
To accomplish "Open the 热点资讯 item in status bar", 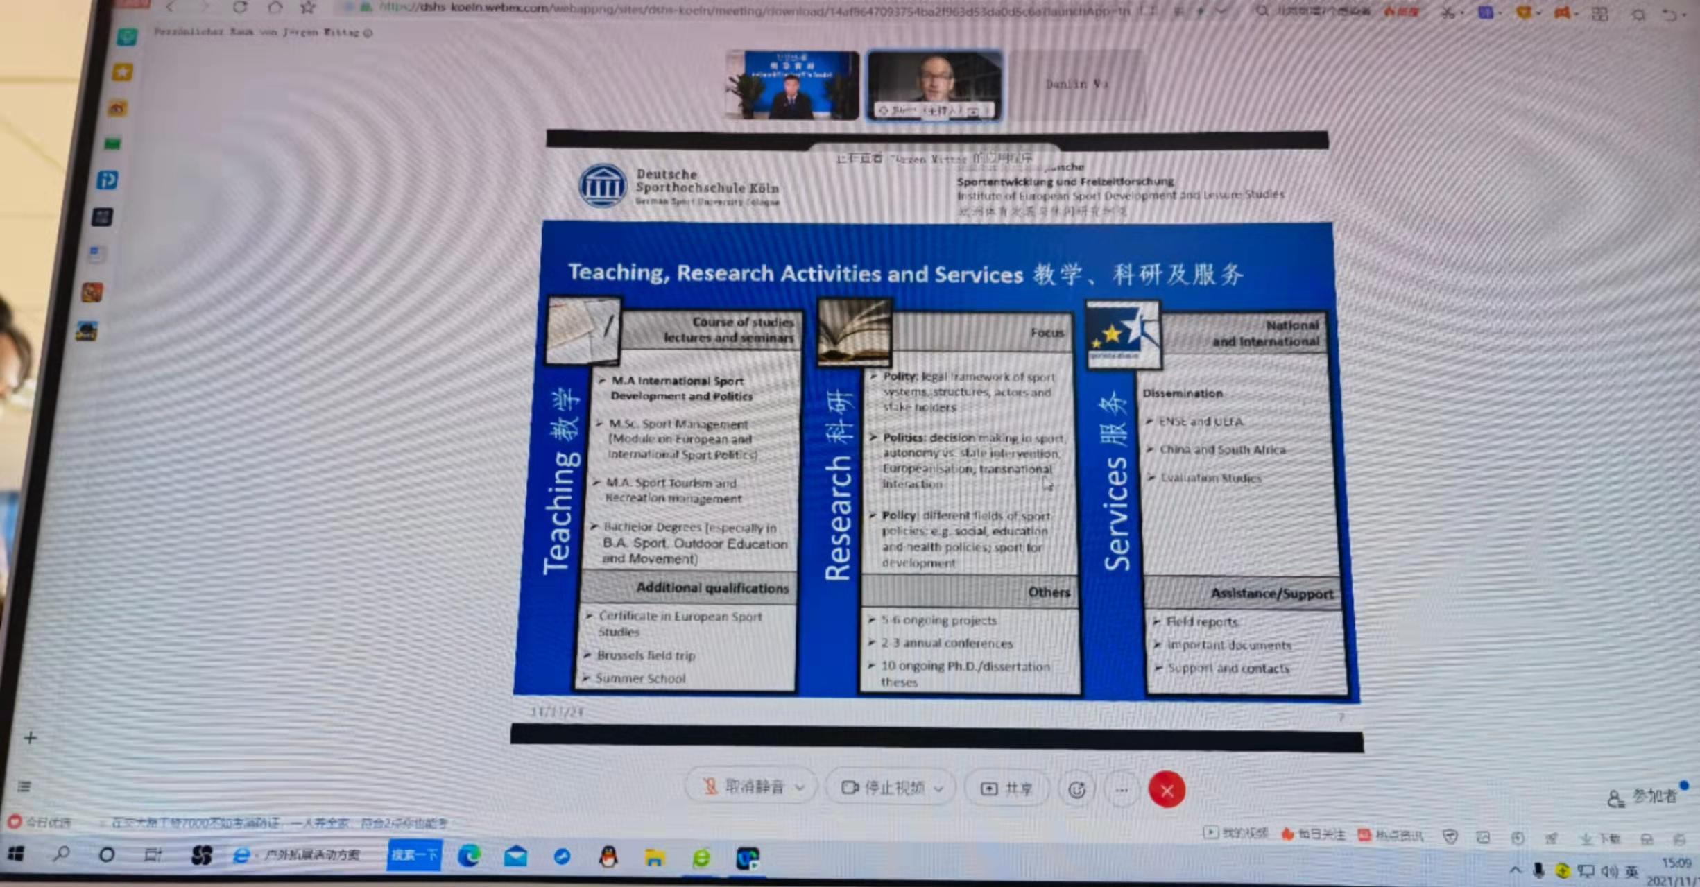I will (1391, 835).
